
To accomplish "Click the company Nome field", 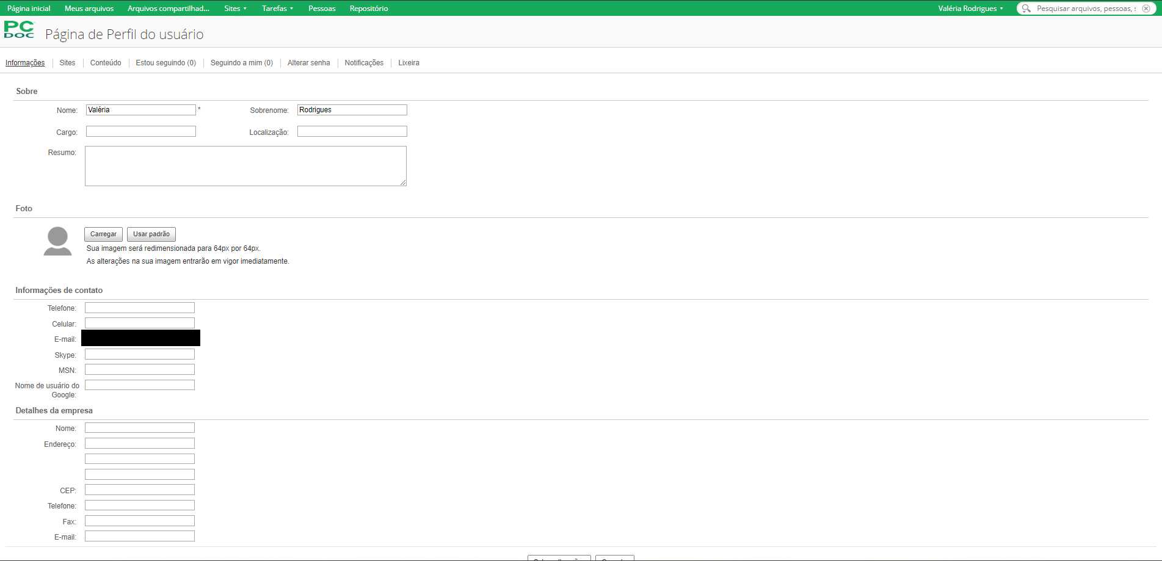I will tap(140, 428).
